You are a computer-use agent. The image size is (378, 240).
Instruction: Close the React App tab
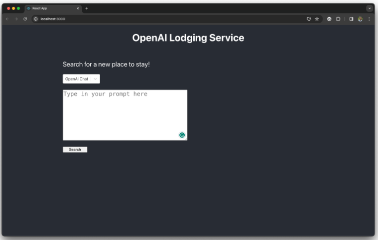[78, 8]
